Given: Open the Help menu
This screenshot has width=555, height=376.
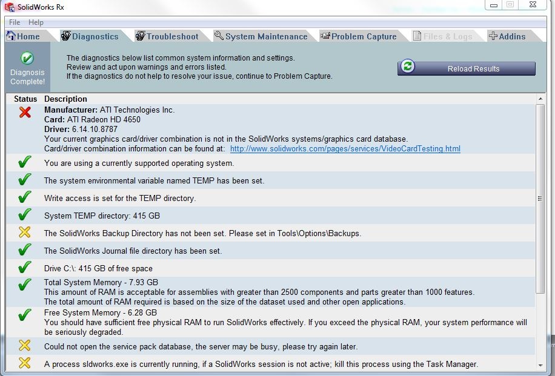Looking at the screenshot, I should [x=36, y=22].
